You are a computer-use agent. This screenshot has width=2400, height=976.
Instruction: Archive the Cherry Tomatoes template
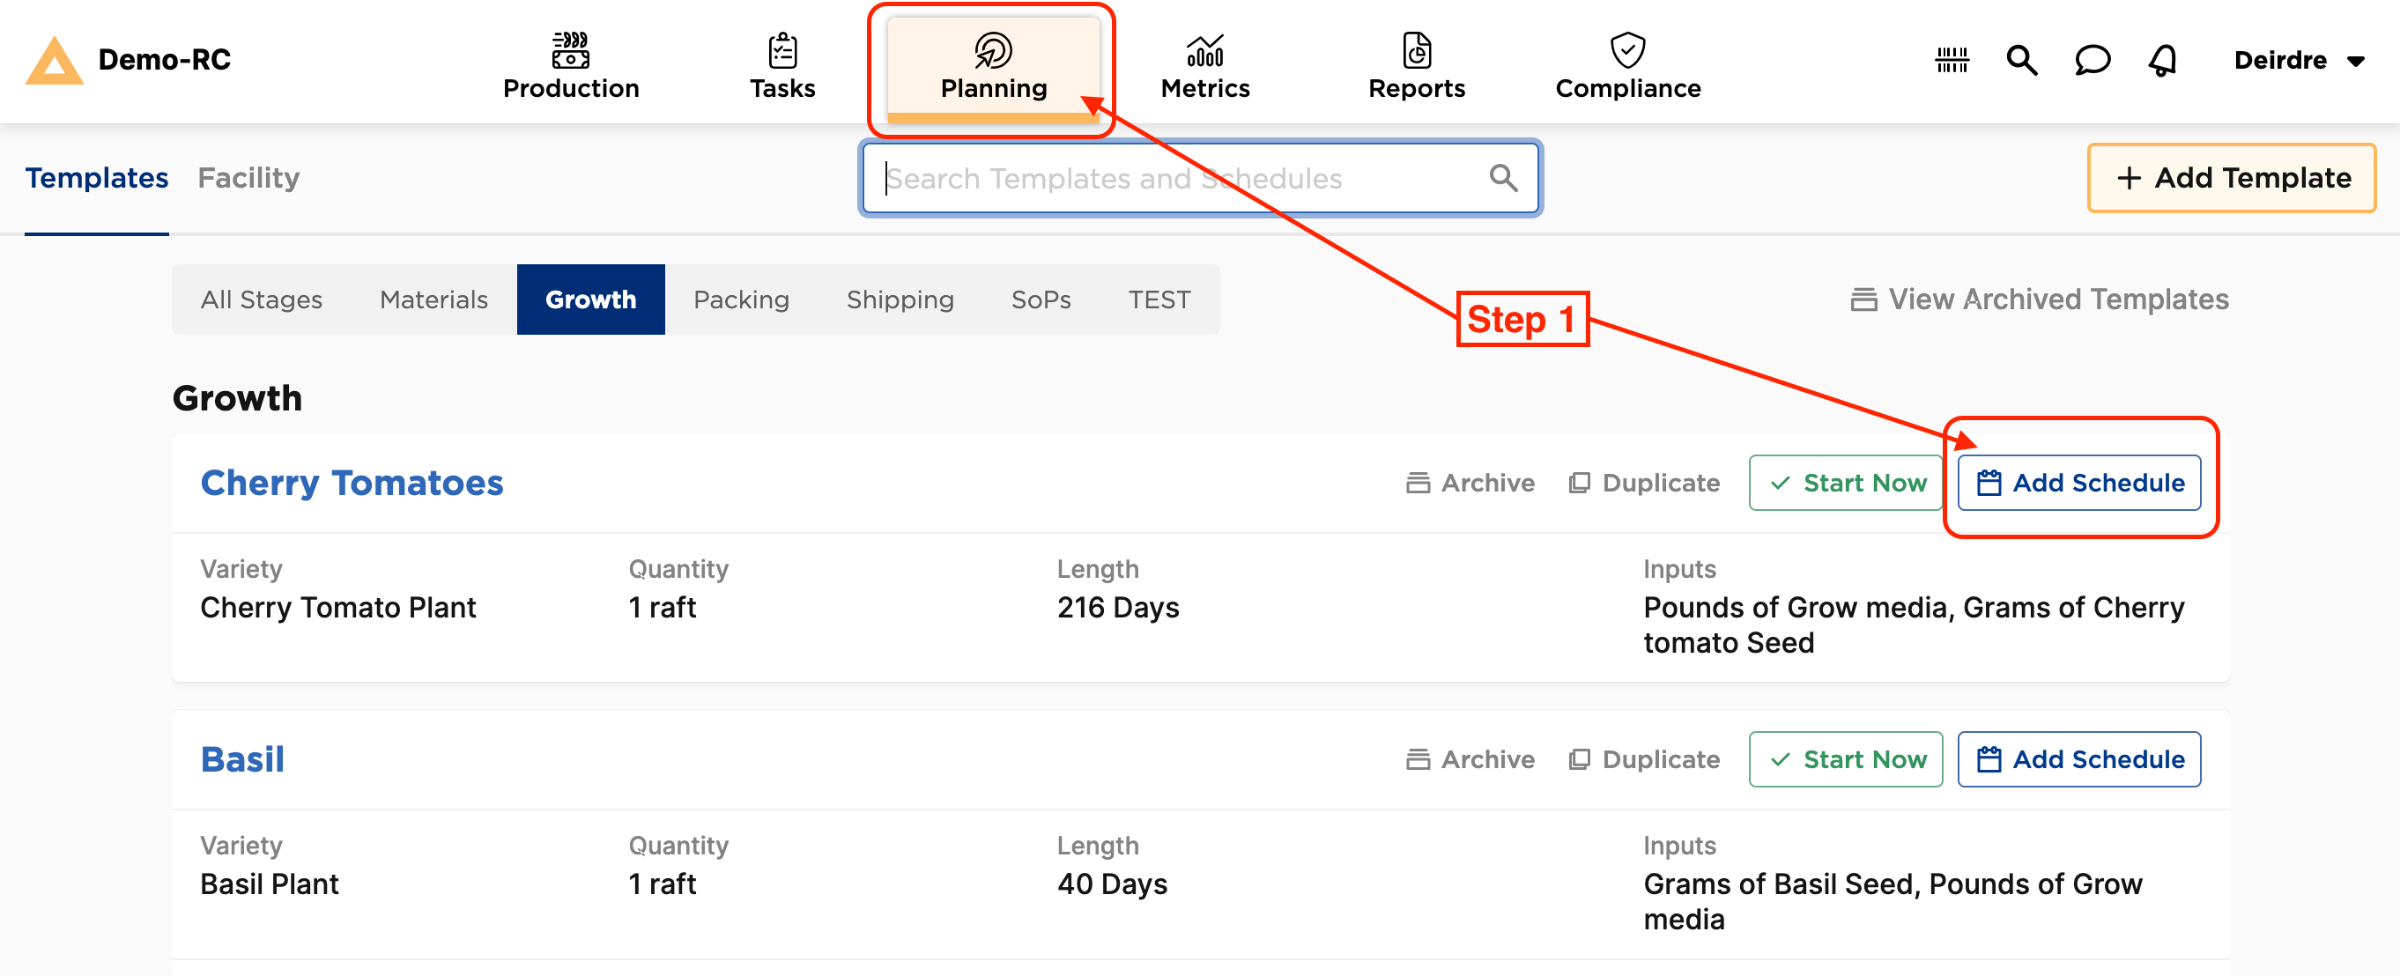tap(1470, 484)
